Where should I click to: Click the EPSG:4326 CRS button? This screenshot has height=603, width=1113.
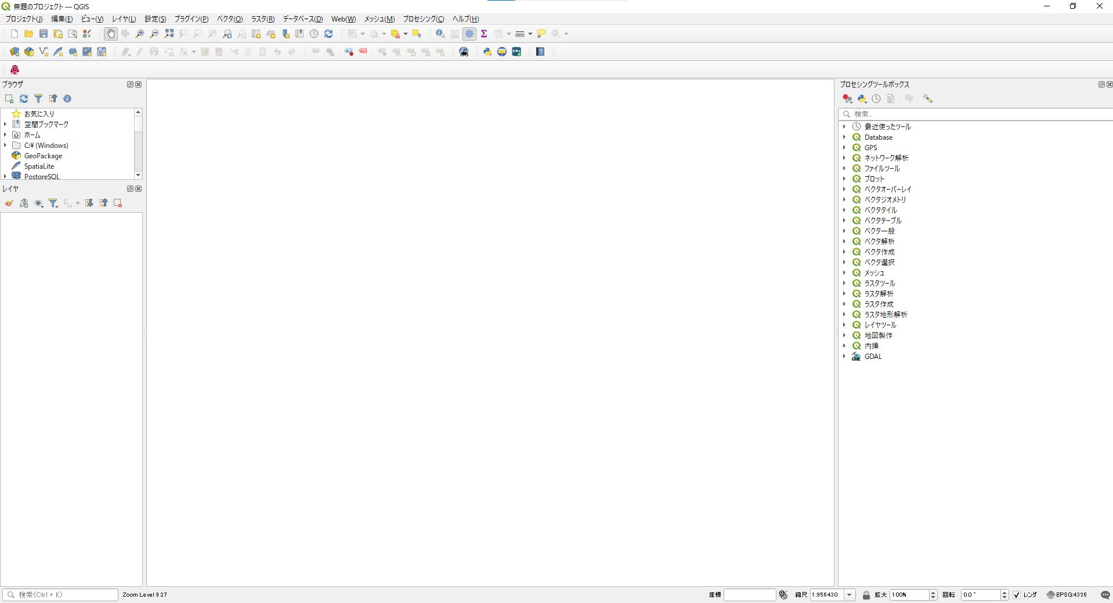click(x=1067, y=595)
